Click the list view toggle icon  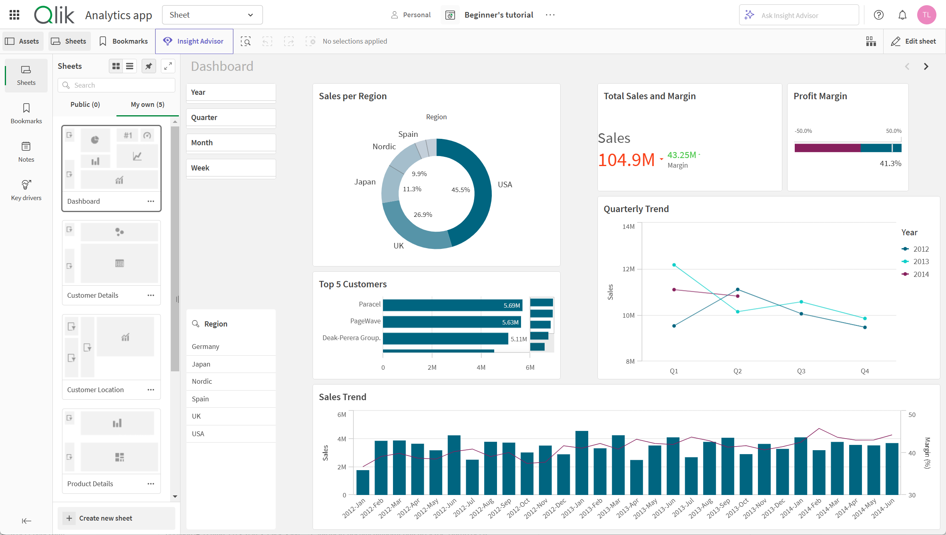coord(129,66)
